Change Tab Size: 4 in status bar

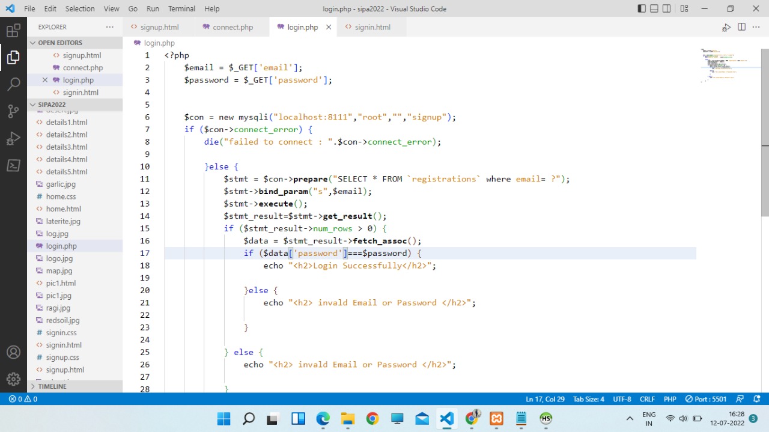[x=589, y=399]
